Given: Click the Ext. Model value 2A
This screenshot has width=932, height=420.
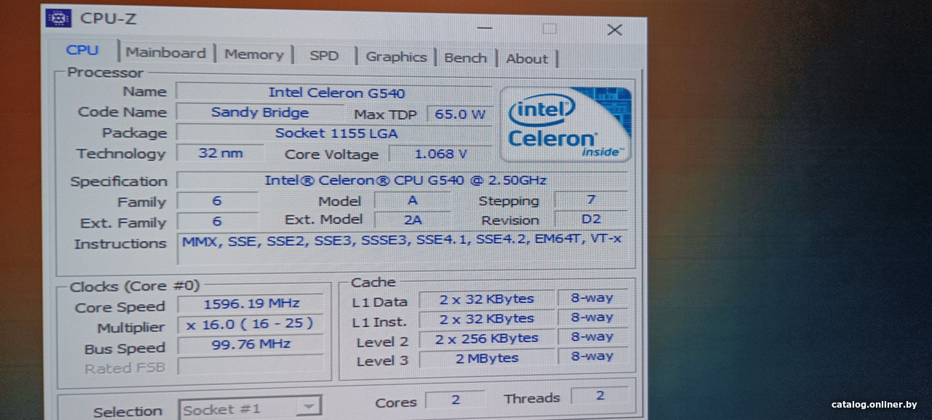Looking at the screenshot, I should point(412,220).
